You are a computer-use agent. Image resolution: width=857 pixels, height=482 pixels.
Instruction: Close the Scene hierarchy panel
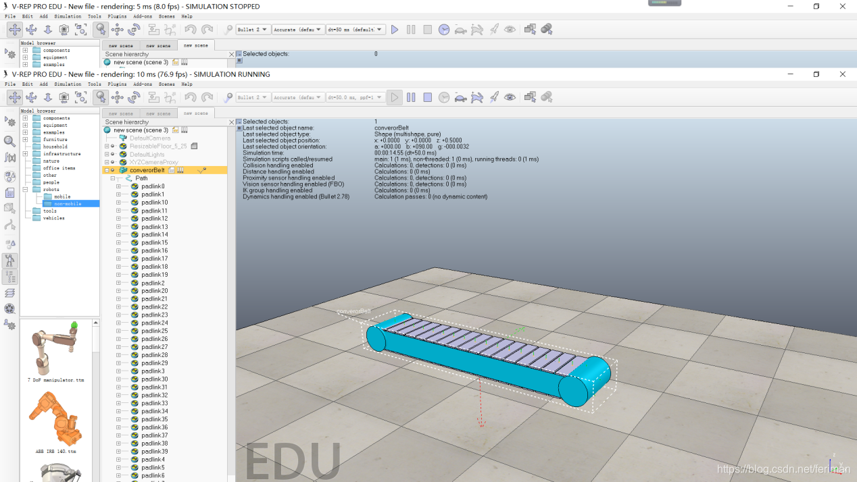click(x=231, y=122)
